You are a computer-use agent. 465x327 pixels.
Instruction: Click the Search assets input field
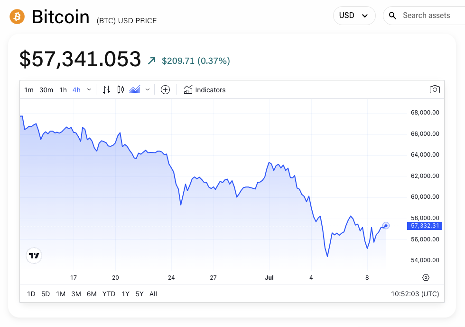coord(427,15)
